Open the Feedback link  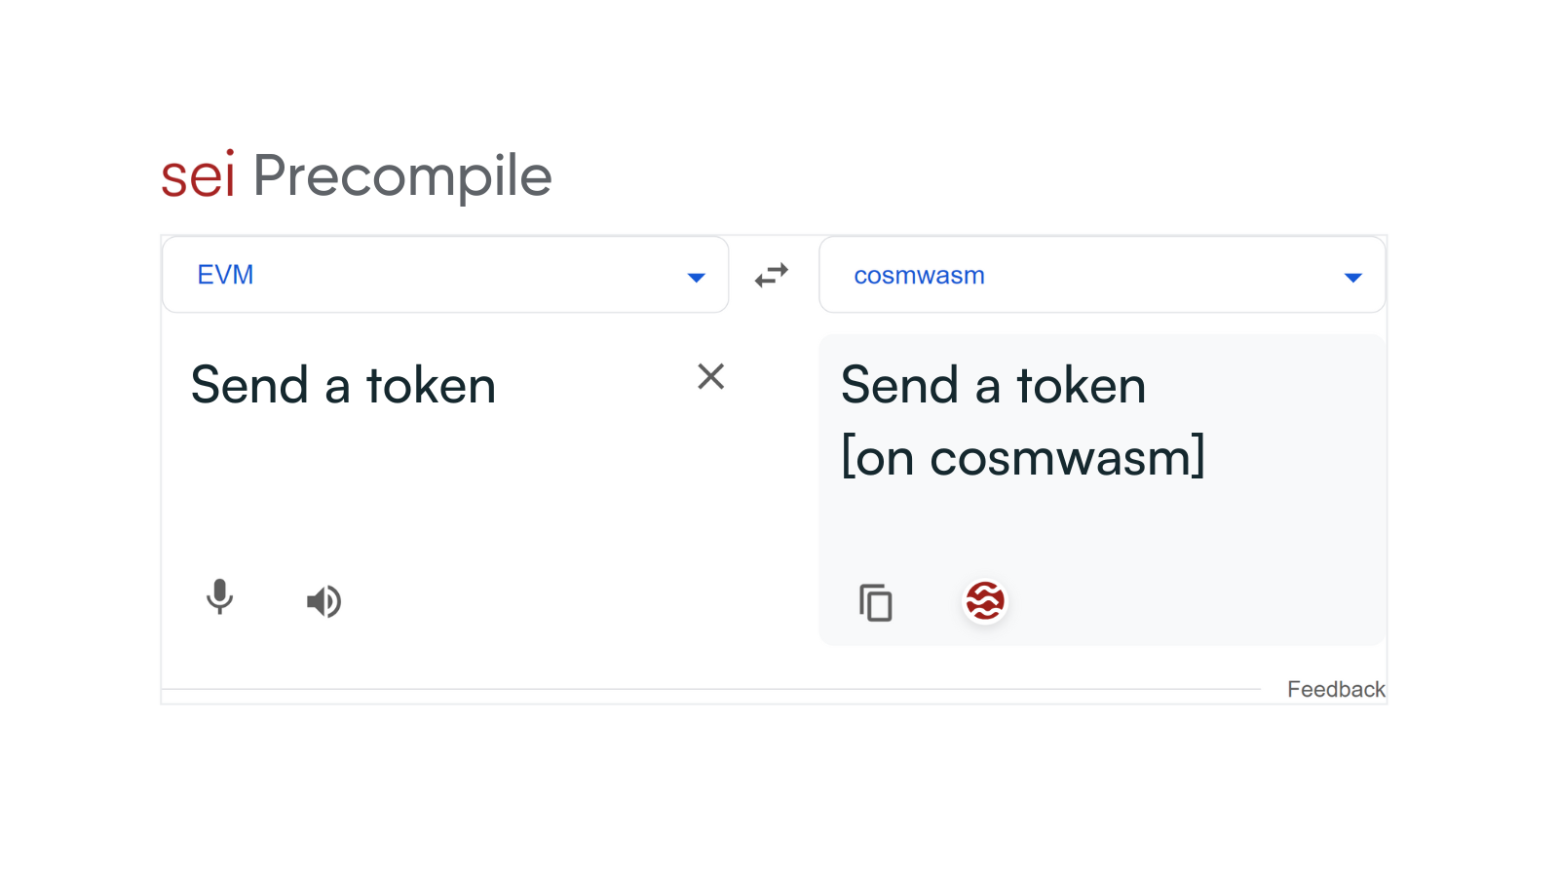pyautogui.click(x=1336, y=689)
